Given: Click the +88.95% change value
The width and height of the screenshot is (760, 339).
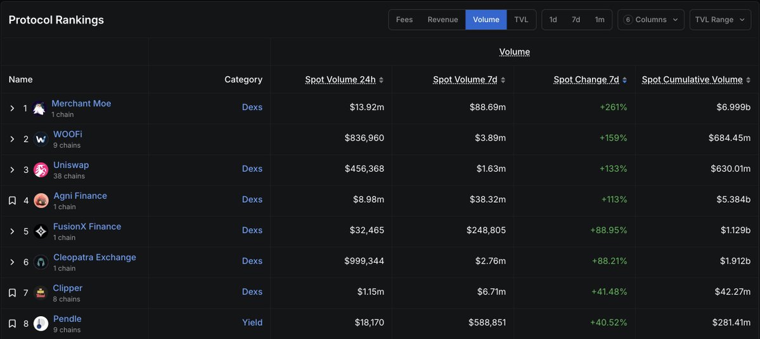Looking at the screenshot, I should coord(609,230).
